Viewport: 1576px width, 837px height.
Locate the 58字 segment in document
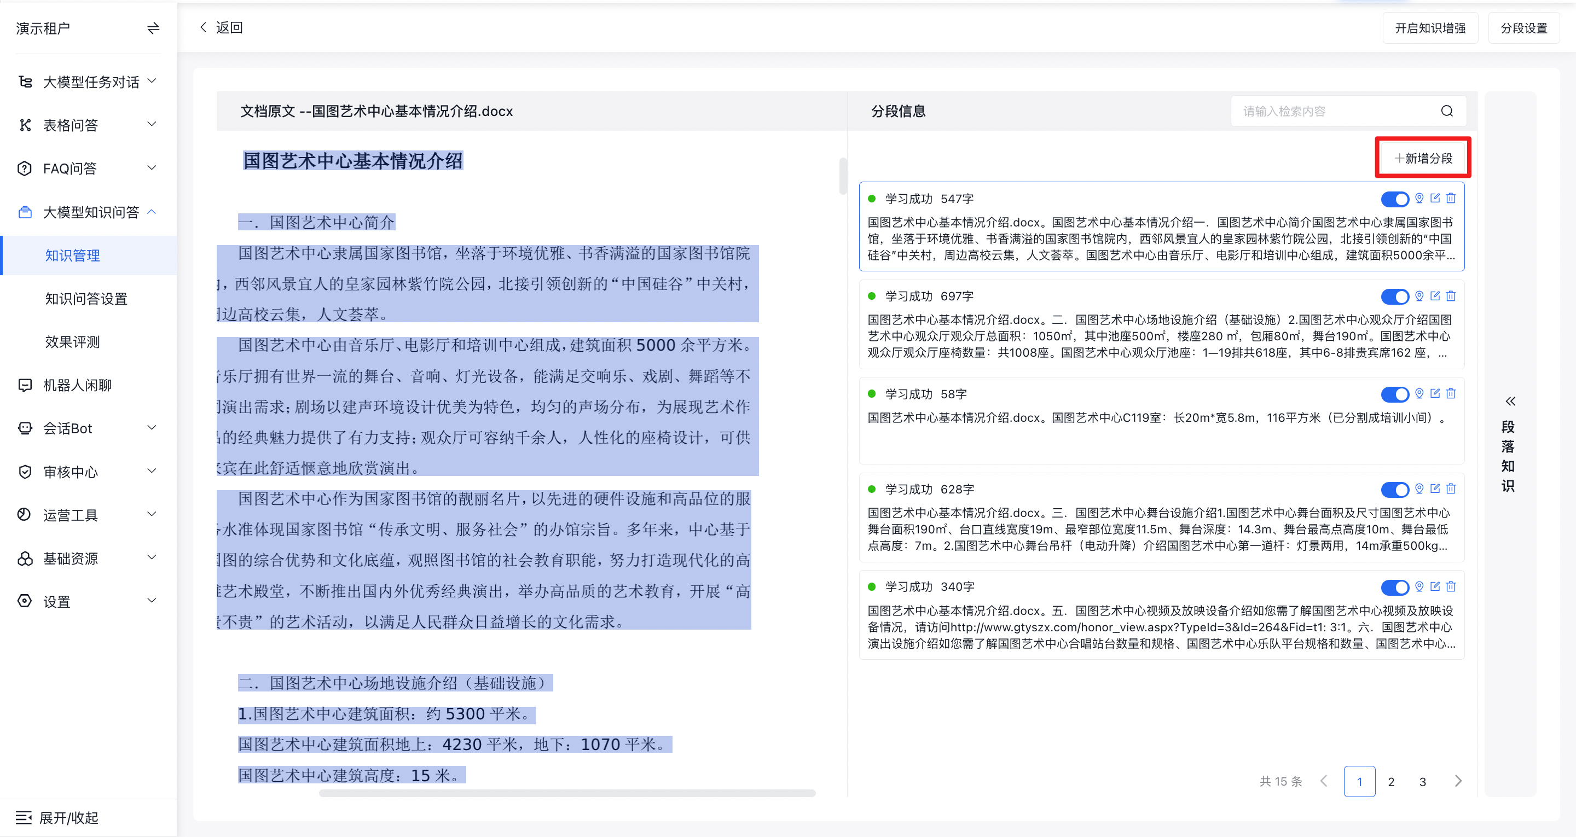[1419, 393]
